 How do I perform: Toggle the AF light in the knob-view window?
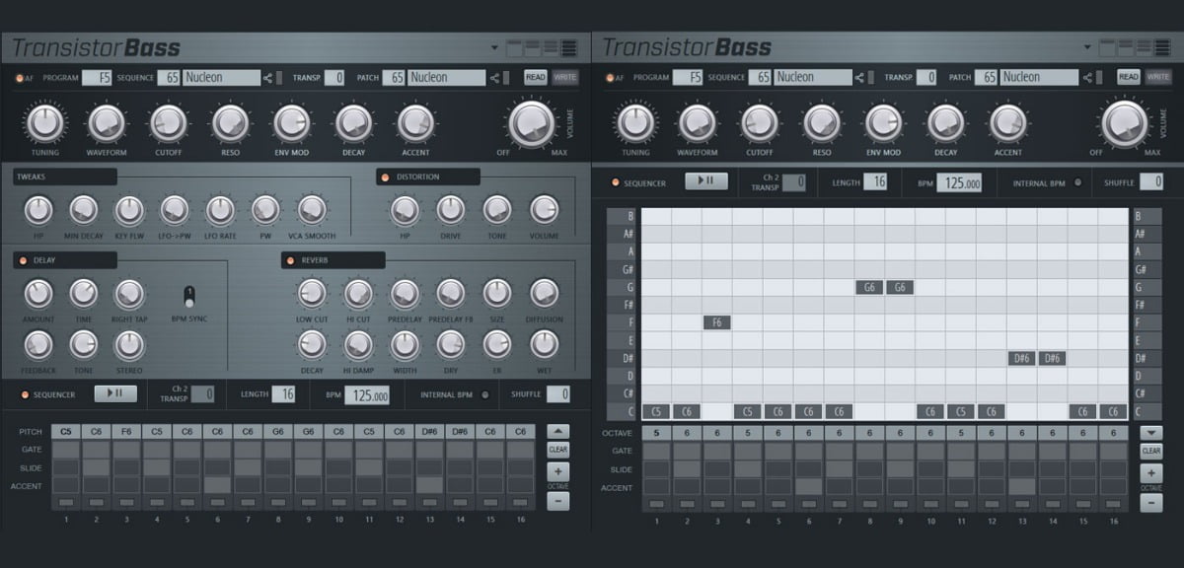point(19,78)
